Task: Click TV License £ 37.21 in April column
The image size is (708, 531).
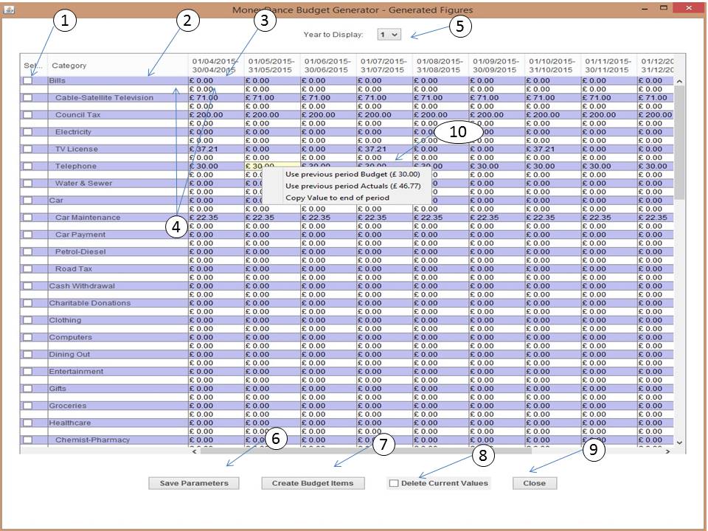Action: [216, 149]
